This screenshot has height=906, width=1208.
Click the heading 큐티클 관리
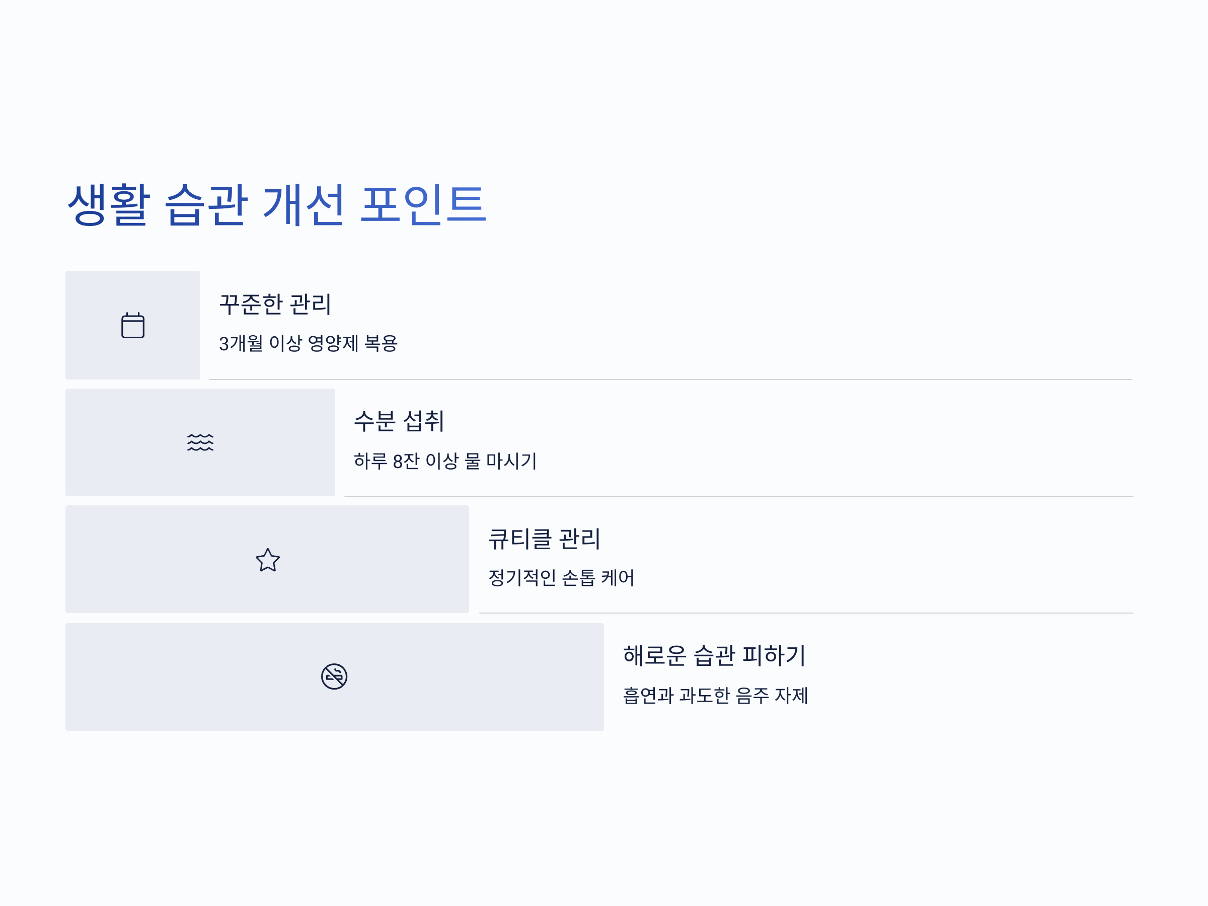pos(544,539)
